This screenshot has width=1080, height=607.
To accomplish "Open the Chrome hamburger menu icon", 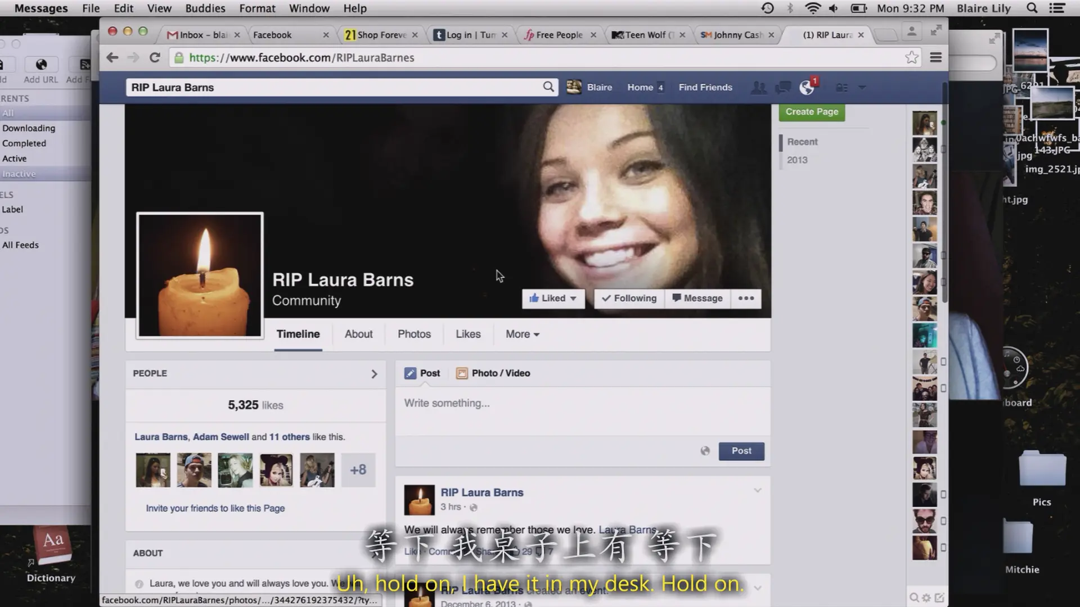I will tap(935, 57).
